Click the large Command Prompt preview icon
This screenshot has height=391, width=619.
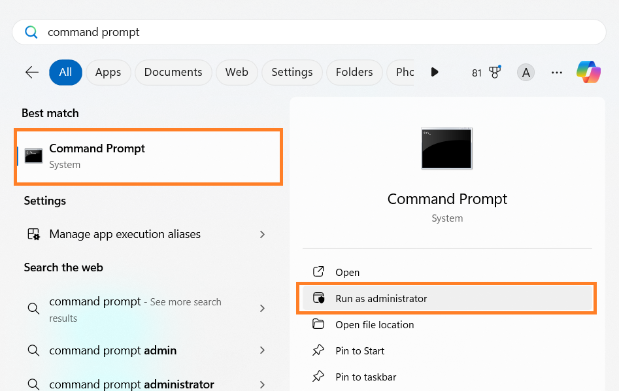[447, 148]
